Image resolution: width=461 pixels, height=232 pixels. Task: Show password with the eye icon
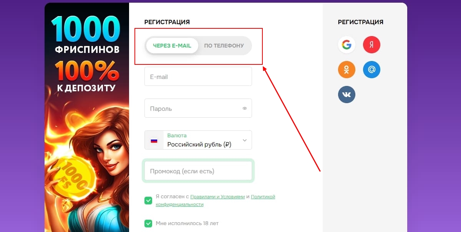(x=245, y=109)
